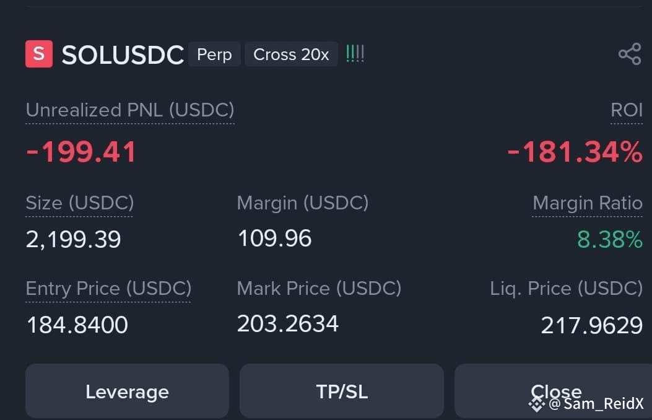This screenshot has height=420, width=652.
Task: Open the Leverage settings button
Action: pos(127,391)
